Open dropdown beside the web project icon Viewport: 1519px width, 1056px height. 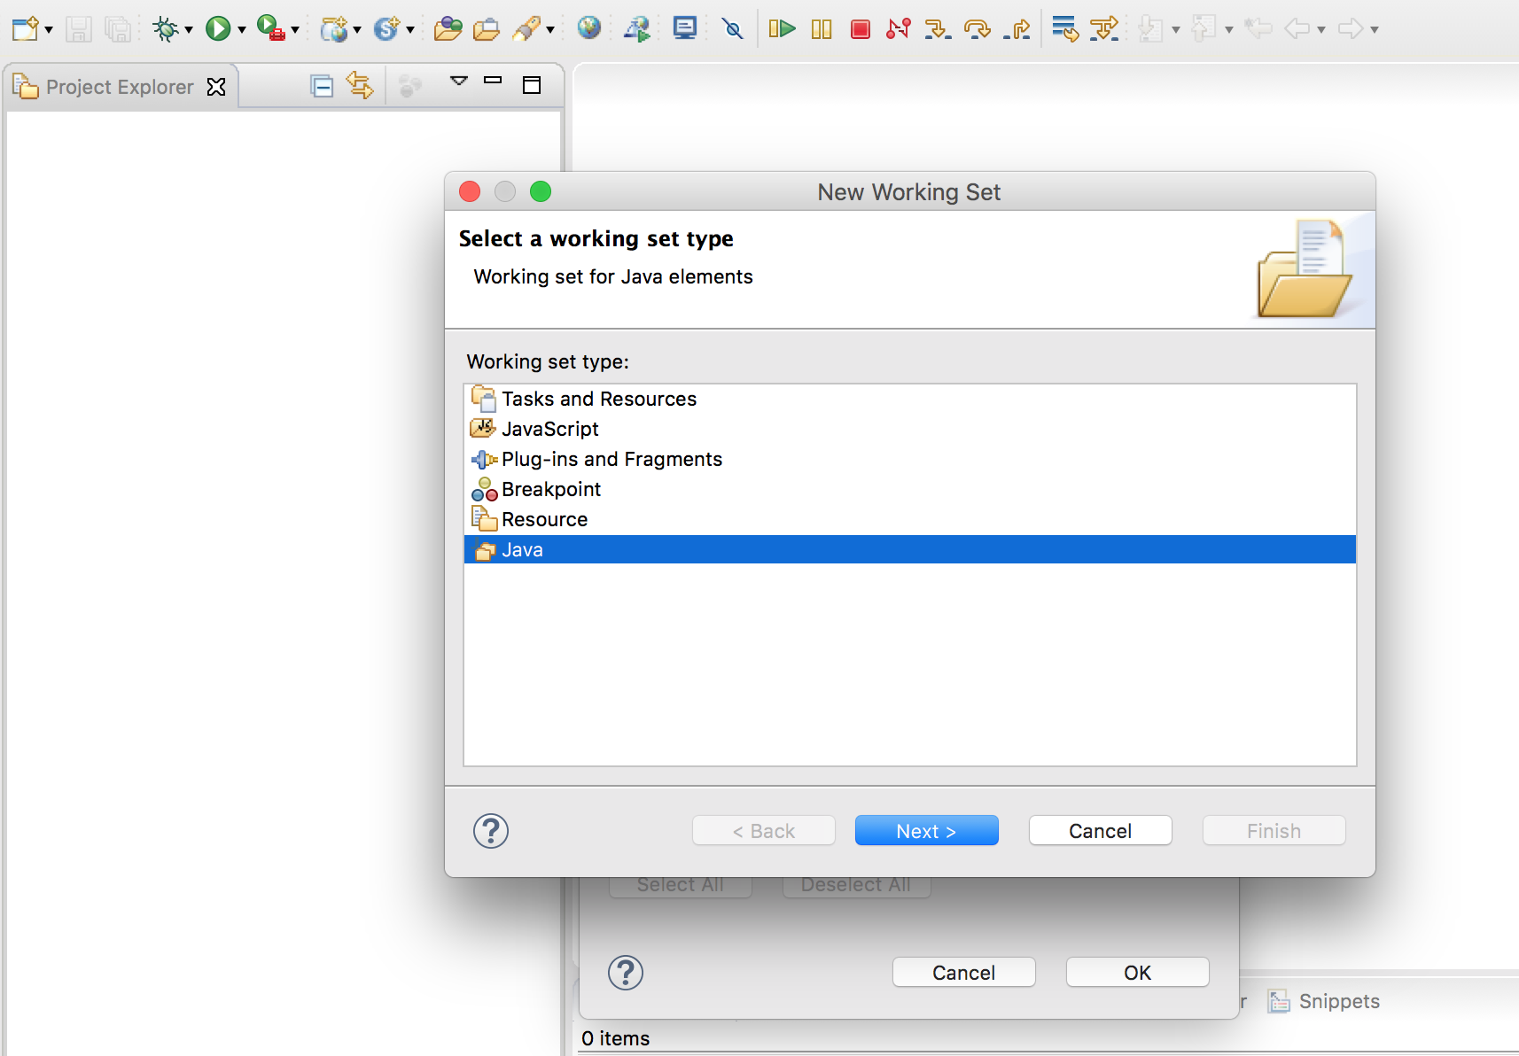(357, 30)
